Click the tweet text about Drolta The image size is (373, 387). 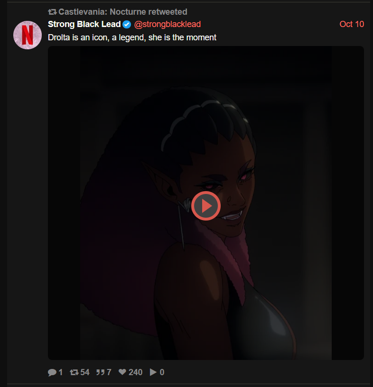tap(132, 37)
